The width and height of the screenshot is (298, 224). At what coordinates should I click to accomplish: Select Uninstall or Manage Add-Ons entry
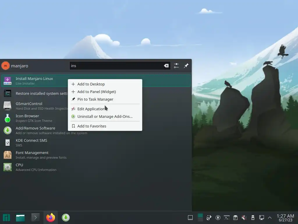(105, 116)
